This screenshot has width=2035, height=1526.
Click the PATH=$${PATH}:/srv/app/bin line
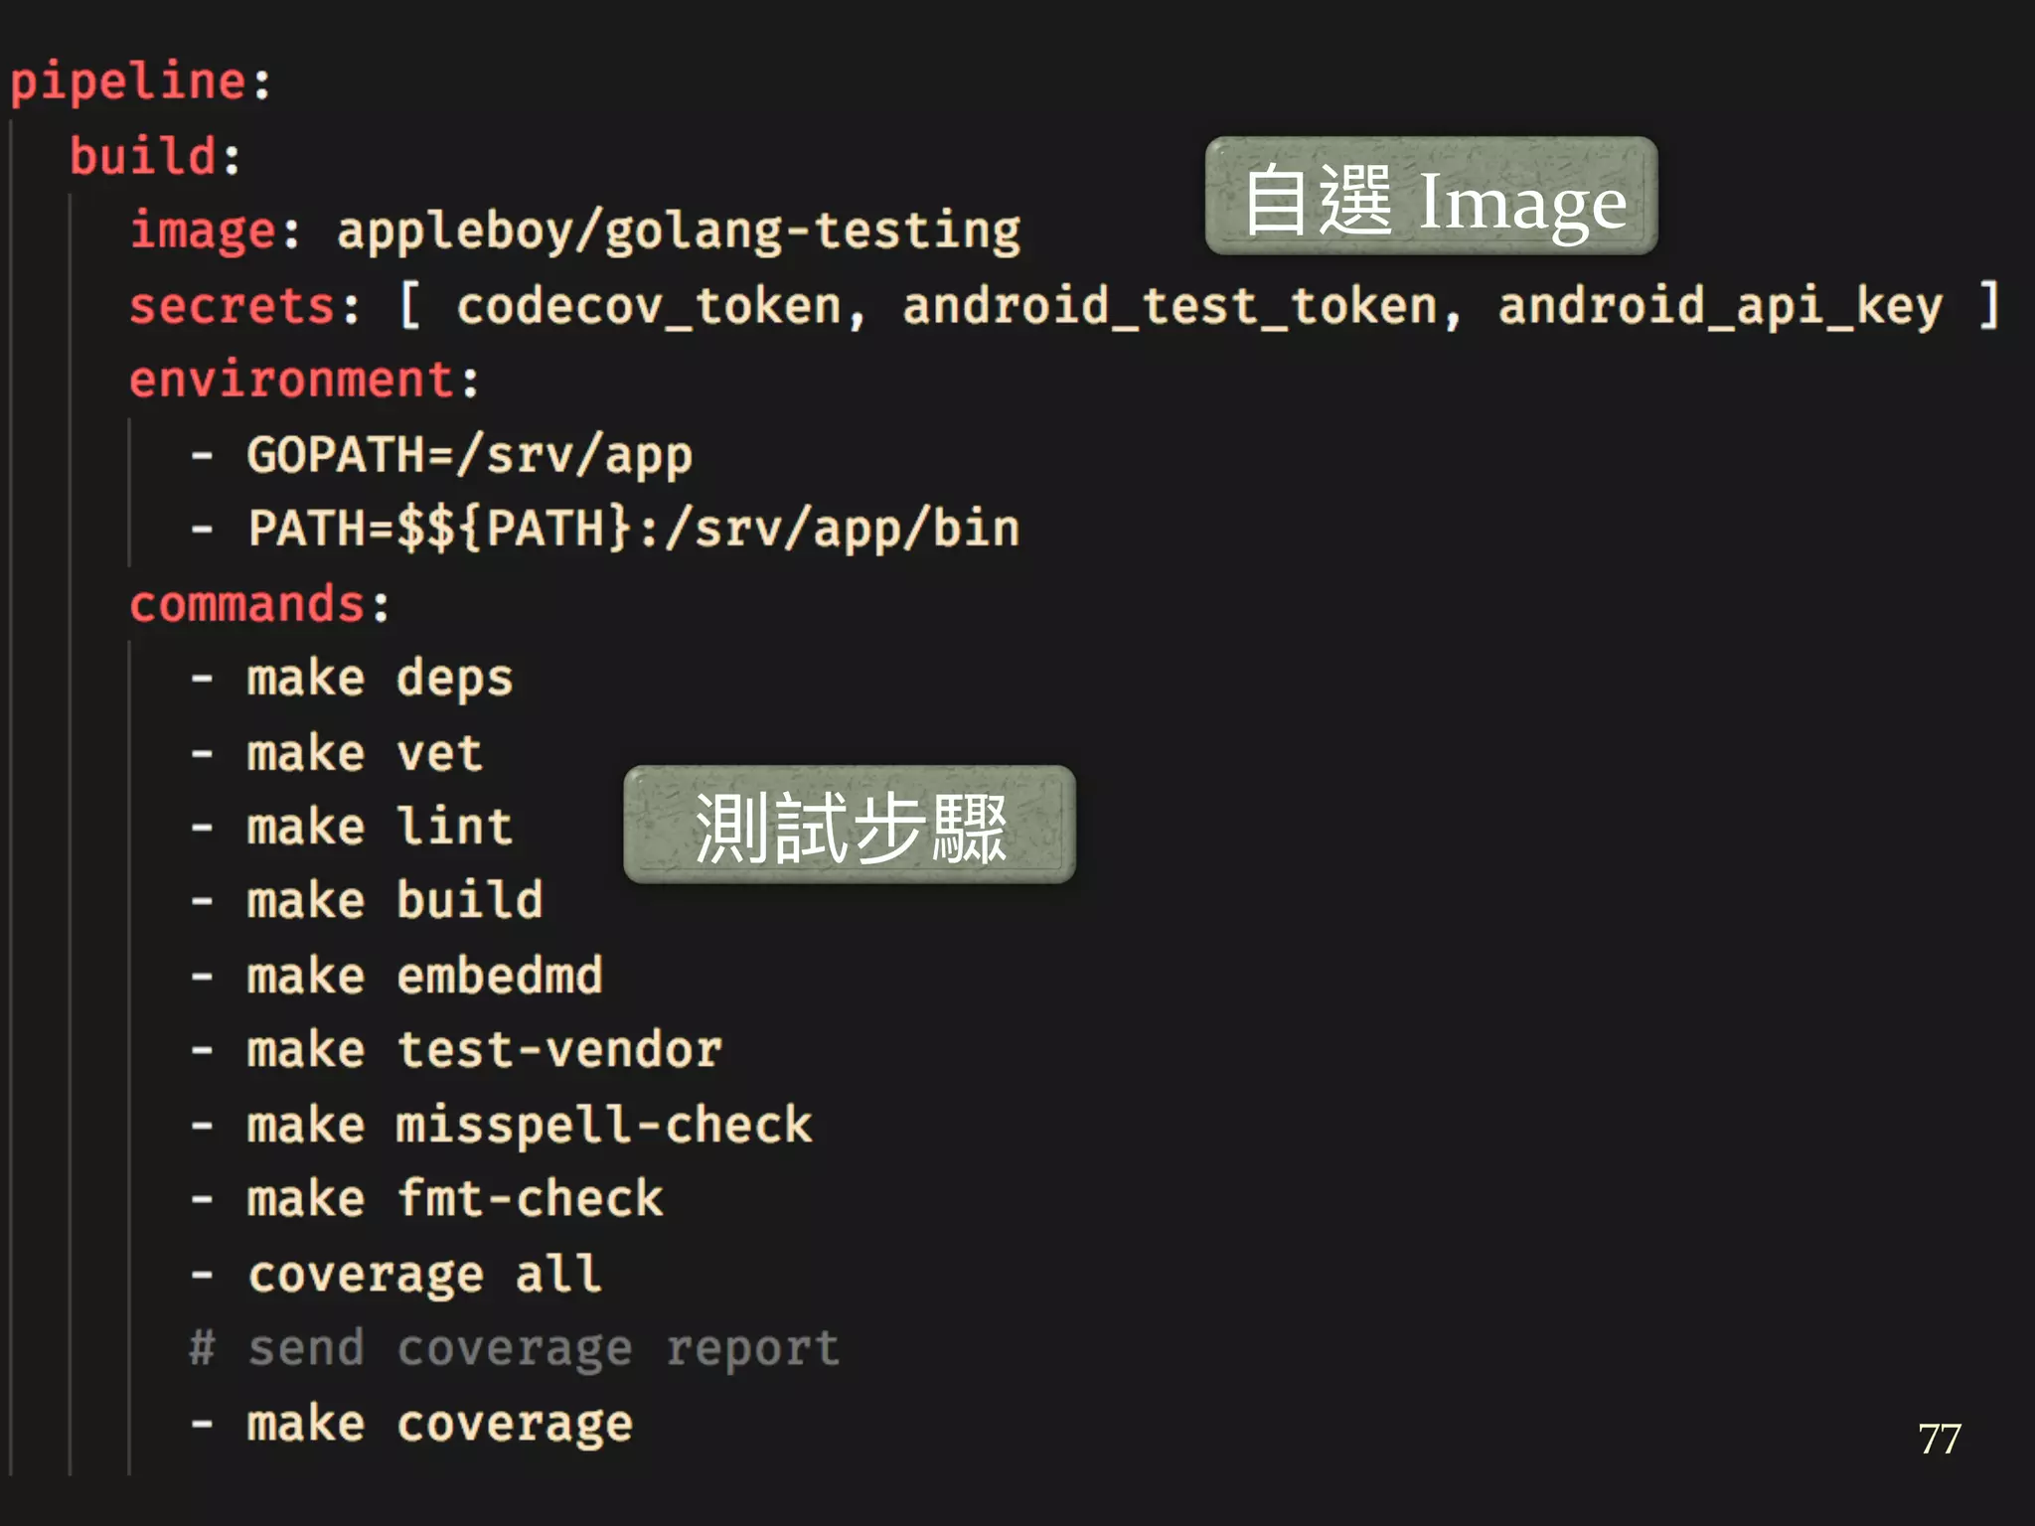pyautogui.click(x=633, y=529)
